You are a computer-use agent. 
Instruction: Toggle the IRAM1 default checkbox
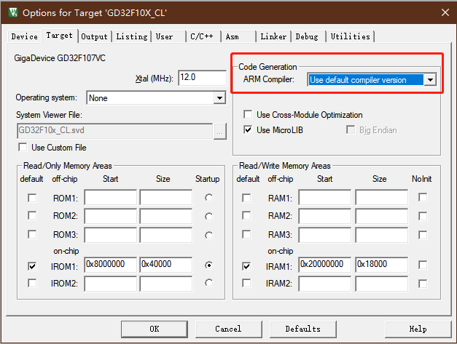click(246, 266)
